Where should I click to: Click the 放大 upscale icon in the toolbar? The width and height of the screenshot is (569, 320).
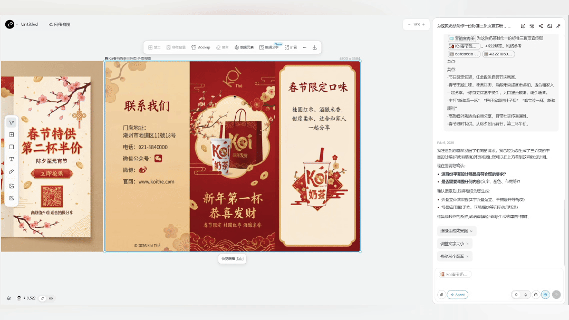[153, 47]
